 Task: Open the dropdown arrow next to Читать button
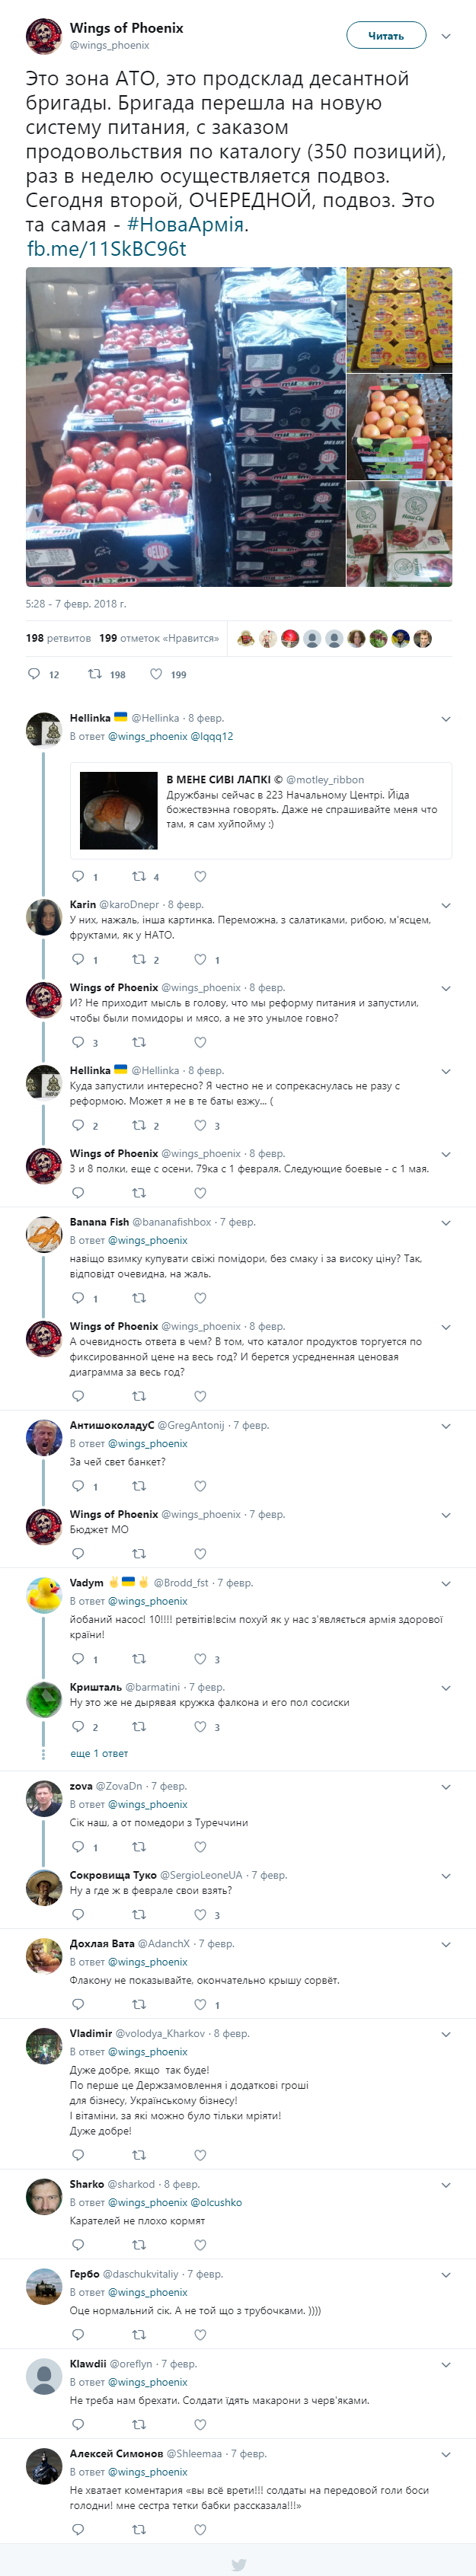(x=446, y=36)
